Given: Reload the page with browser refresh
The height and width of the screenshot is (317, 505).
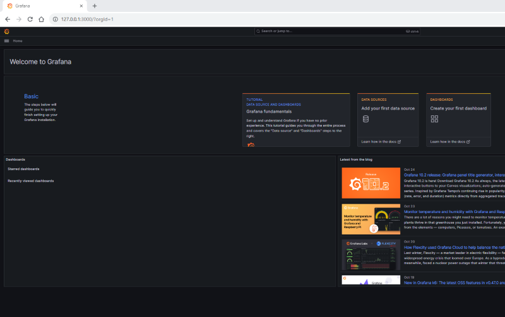Looking at the screenshot, I should tap(30, 20).
